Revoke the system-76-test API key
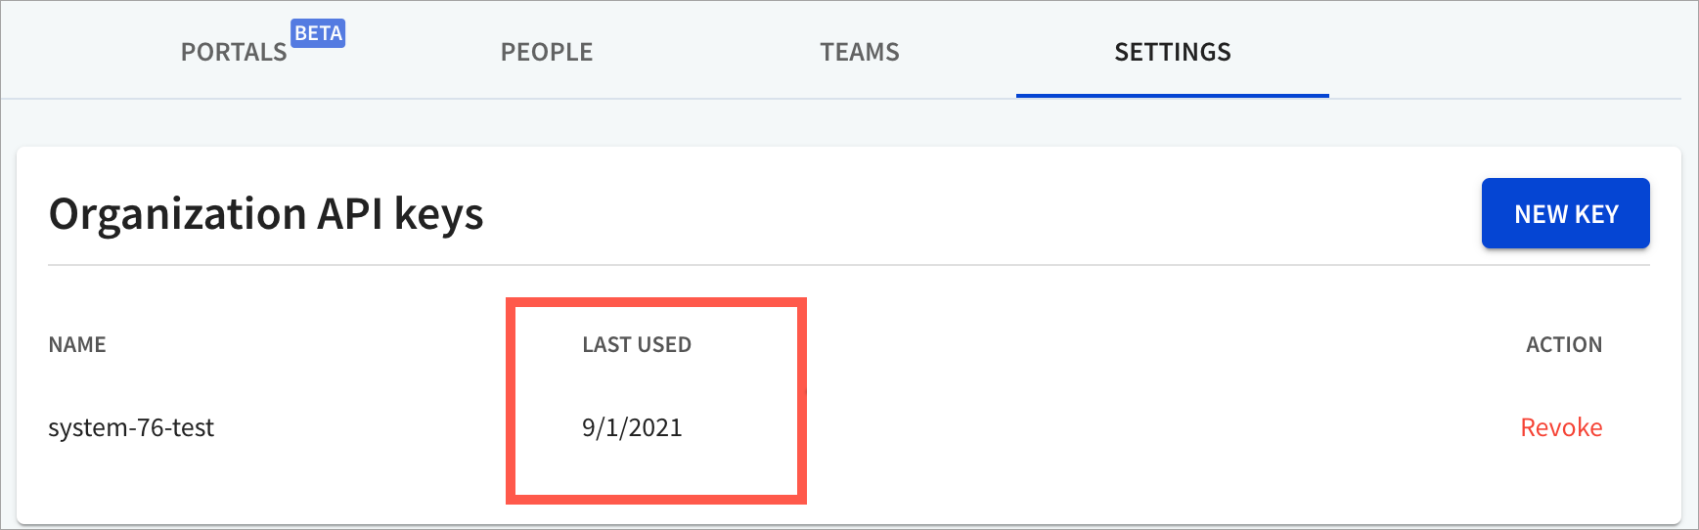The height and width of the screenshot is (530, 1699). click(x=1561, y=427)
